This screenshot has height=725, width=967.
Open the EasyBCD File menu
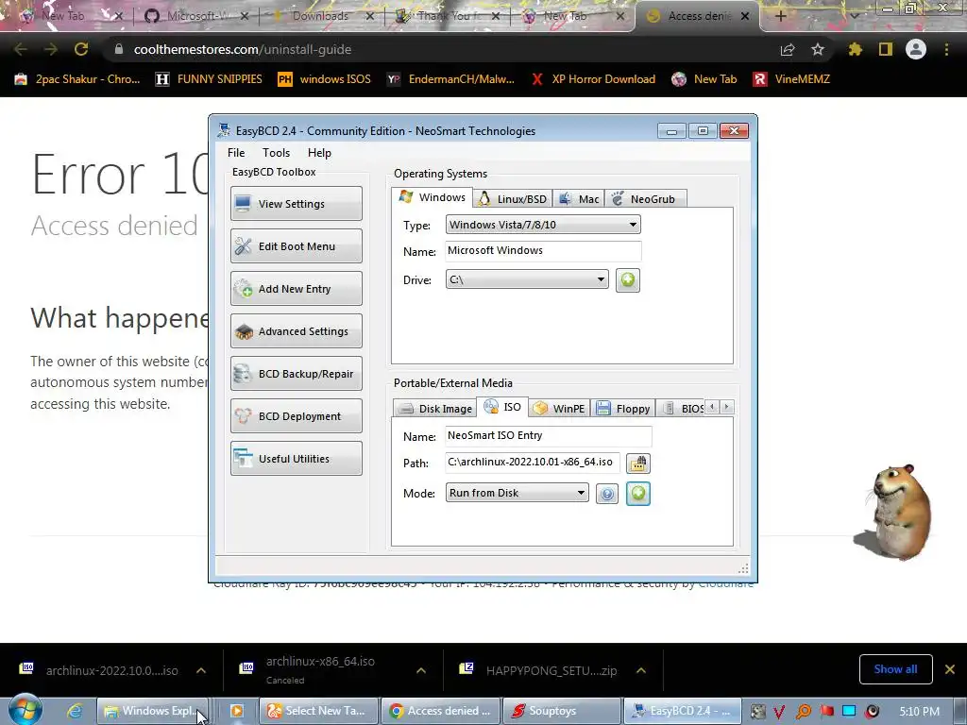click(235, 153)
